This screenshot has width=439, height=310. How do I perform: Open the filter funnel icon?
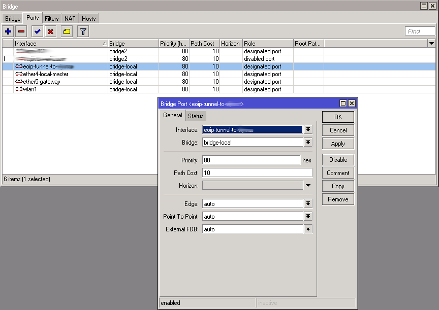(x=83, y=31)
